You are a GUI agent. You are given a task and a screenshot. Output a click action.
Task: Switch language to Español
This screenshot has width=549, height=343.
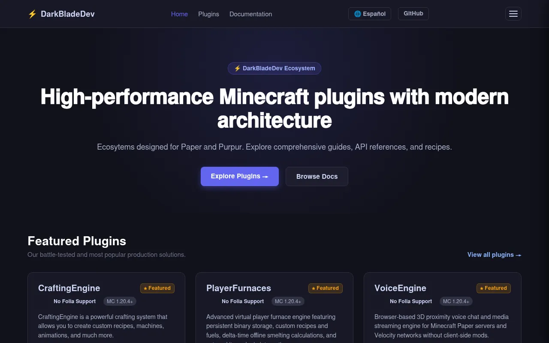(370, 14)
